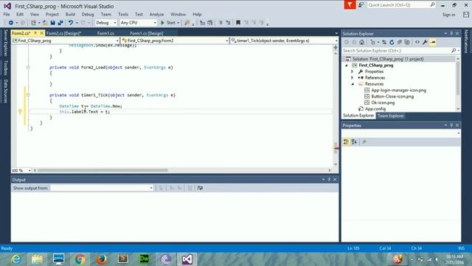Open the Build menu
472x266 pixels.
coord(70,14)
